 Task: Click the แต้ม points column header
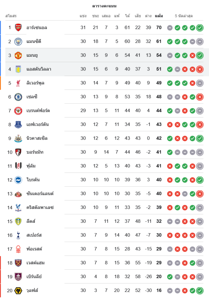pos(159,16)
